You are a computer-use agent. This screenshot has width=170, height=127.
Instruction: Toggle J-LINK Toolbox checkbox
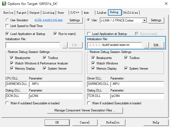click(x=126, y=58)
